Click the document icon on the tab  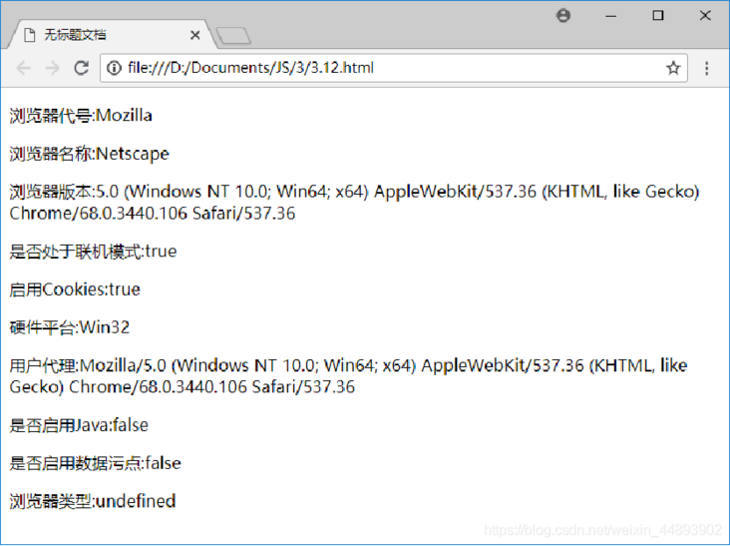[x=29, y=35]
